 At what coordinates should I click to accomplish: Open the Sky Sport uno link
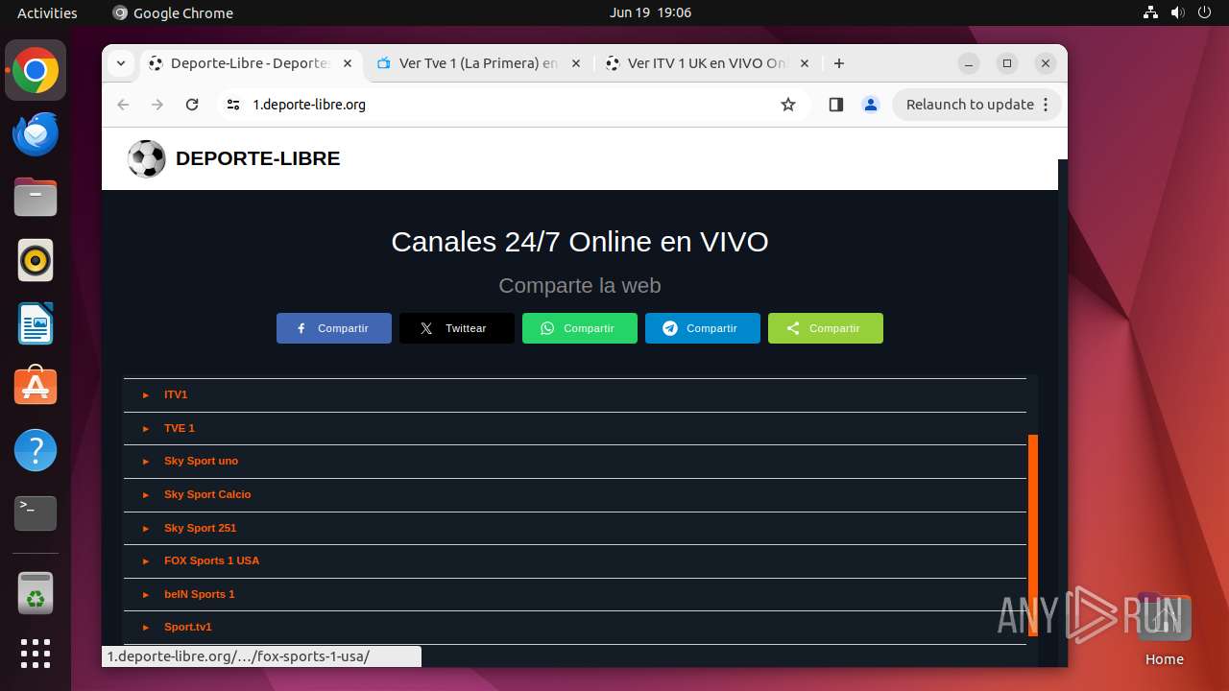coord(201,461)
